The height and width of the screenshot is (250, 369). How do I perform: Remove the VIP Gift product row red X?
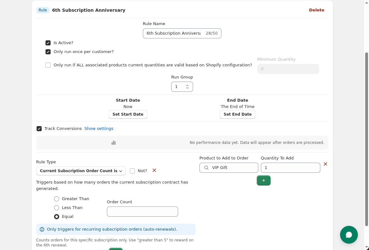click(325, 164)
